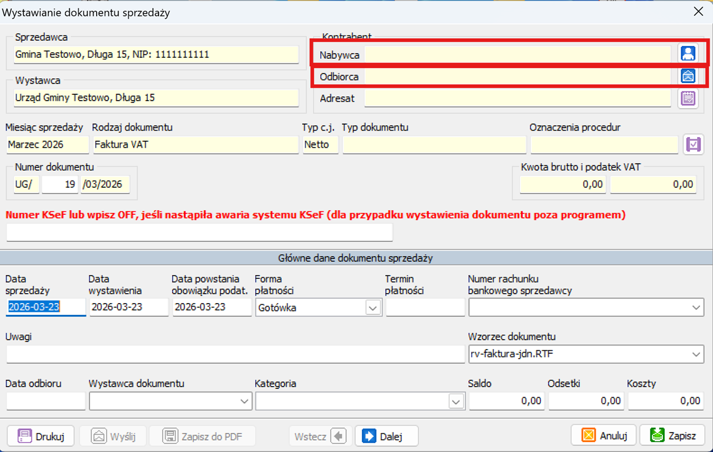The image size is (713, 452).
Task: Close the Wystawianie dokumentu sprzedaży window
Action: click(x=698, y=11)
